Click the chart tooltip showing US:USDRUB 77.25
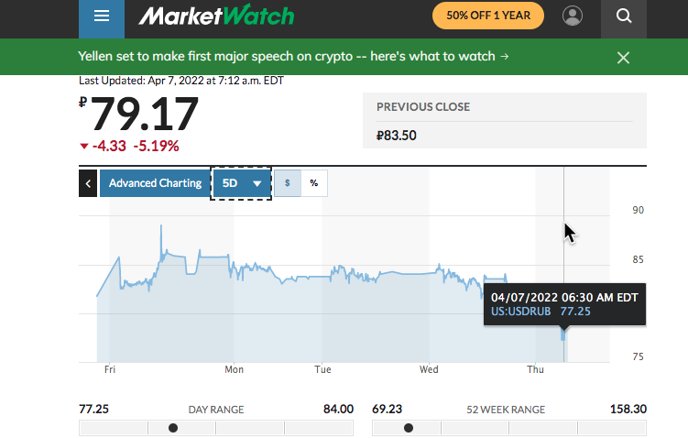The image size is (688, 438). click(564, 304)
